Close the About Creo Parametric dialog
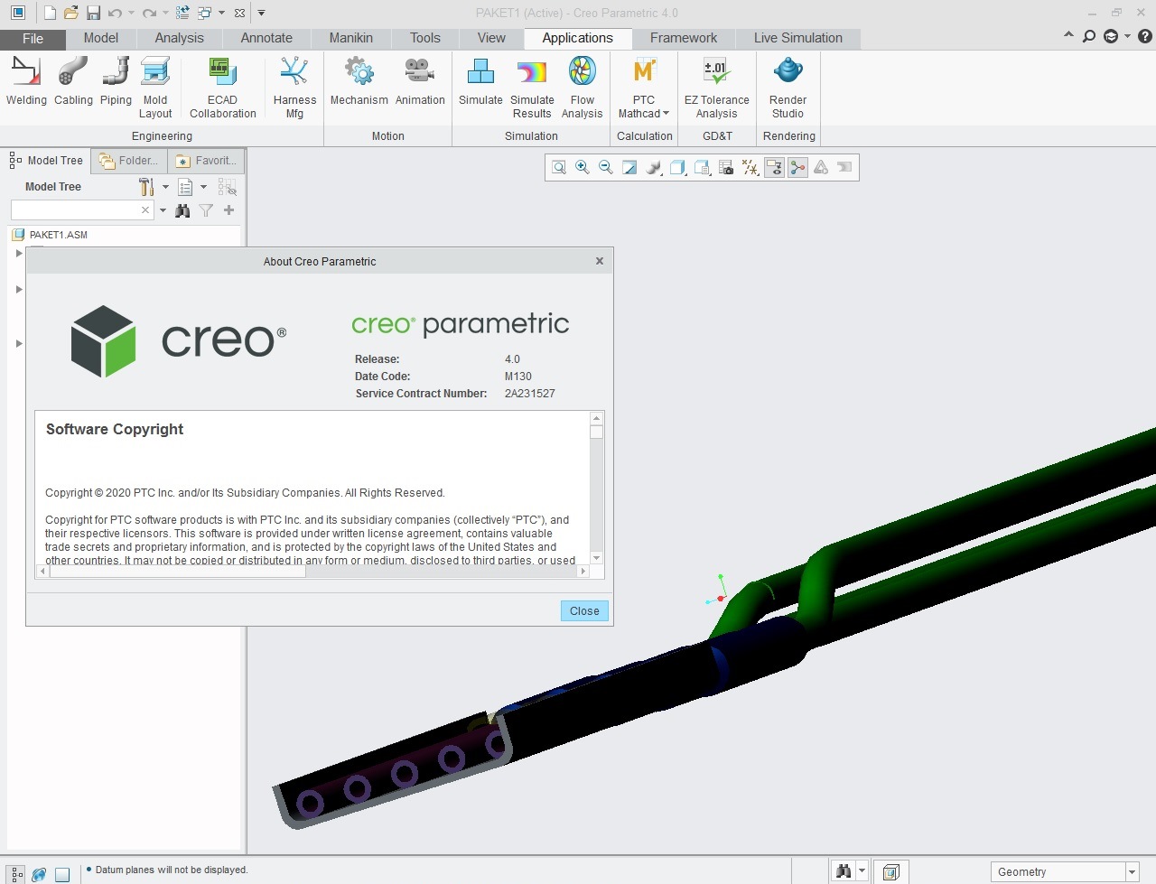The image size is (1156, 884). pos(584,611)
